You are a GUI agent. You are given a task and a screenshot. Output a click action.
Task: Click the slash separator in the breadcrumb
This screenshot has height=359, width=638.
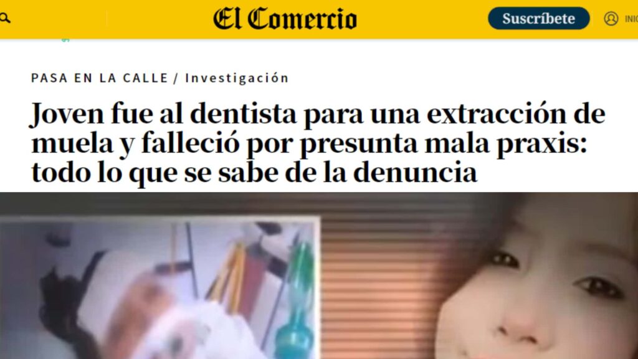pos(176,78)
